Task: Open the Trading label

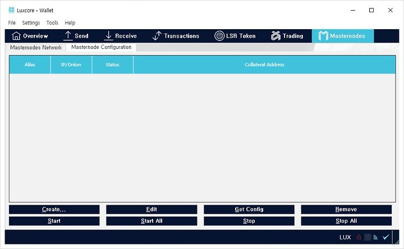Action: tap(293, 36)
